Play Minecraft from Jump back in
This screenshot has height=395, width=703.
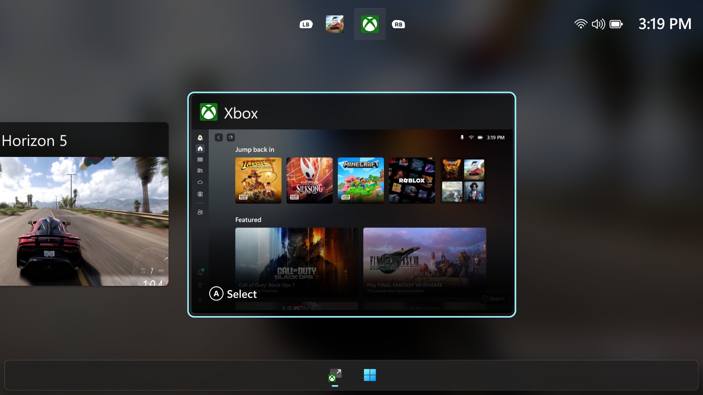[361, 180]
